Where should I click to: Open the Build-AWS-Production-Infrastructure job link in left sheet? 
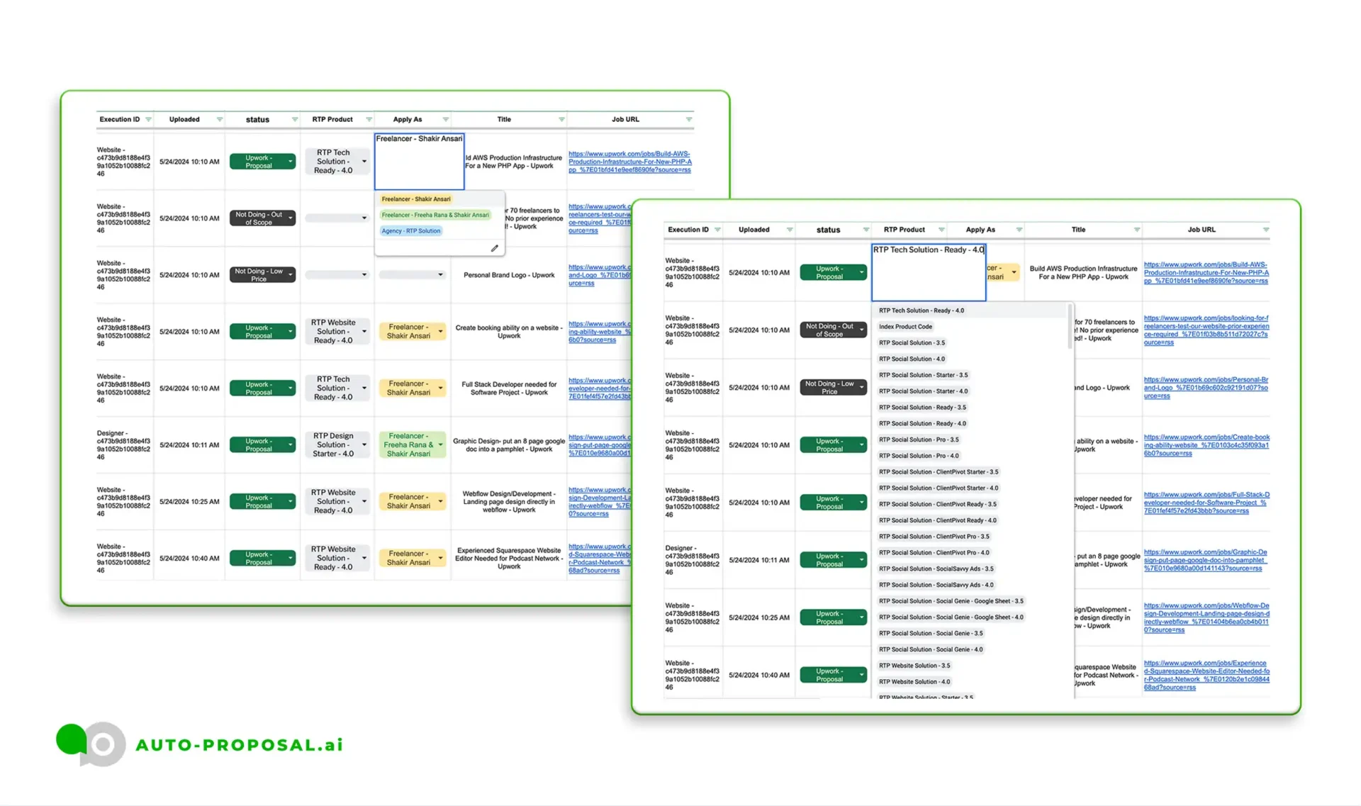629,162
